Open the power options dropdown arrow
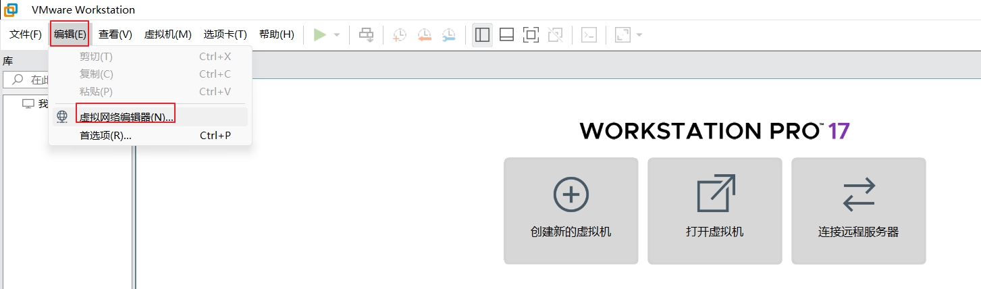981x289 pixels. [337, 34]
